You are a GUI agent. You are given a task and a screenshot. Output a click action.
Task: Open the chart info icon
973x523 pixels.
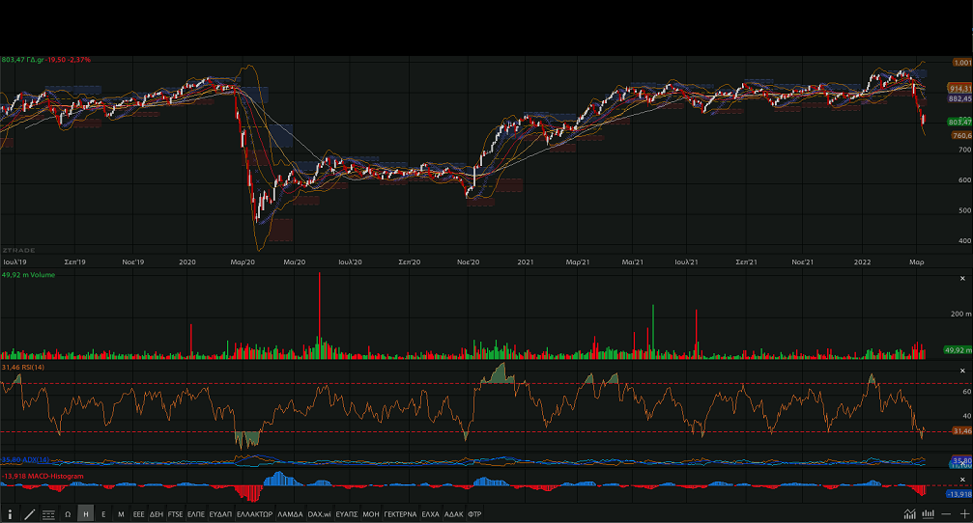[11, 514]
